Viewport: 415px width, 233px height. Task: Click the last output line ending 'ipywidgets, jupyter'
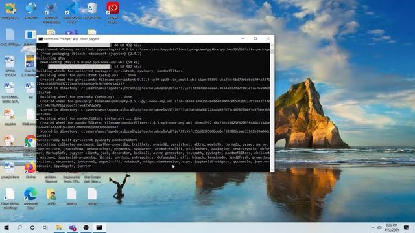pyautogui.click(x=64, y=166)
